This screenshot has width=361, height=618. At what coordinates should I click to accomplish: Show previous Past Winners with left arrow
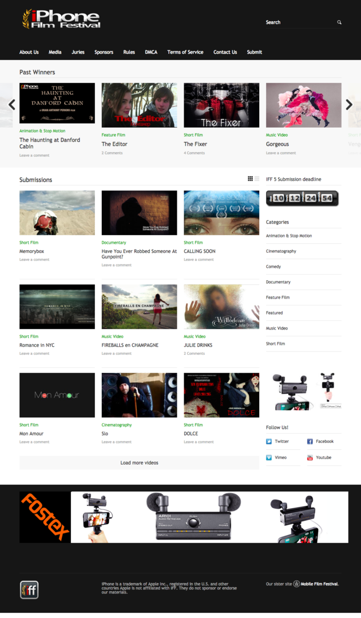tap(11, 105)
